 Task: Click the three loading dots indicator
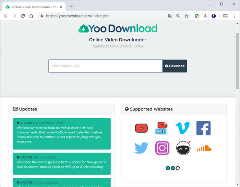[173, 168]
